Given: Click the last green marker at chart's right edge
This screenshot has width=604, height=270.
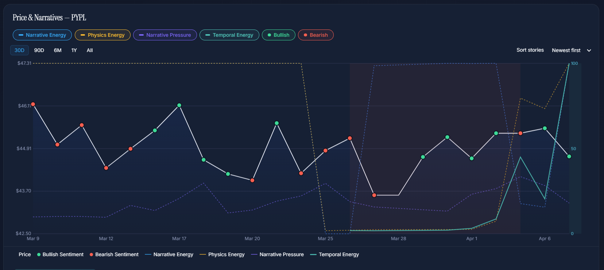Looking at the screenshot, I should click(569, 156).
